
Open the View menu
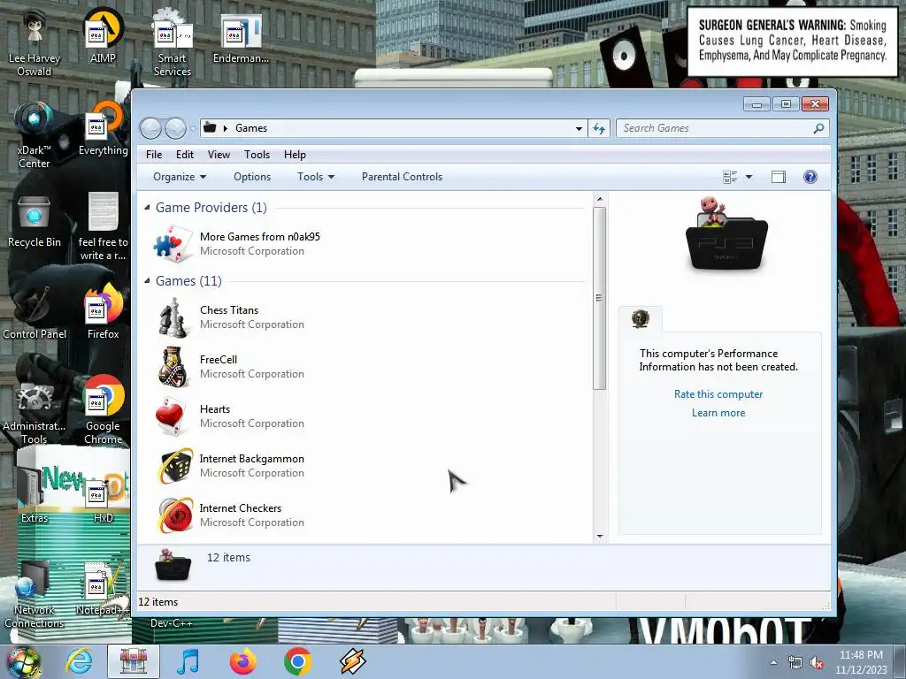pyautogui.click(x=219, y=154)
